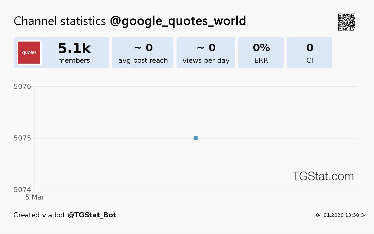Click the 5074 y-axis label
Image resolution: width=374 pixels, height=234 pixels.
(22, 190)
